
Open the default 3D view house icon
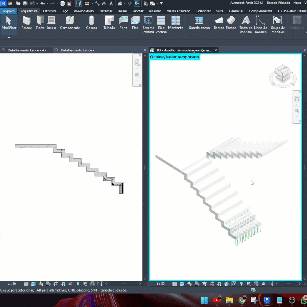point(120,3)
